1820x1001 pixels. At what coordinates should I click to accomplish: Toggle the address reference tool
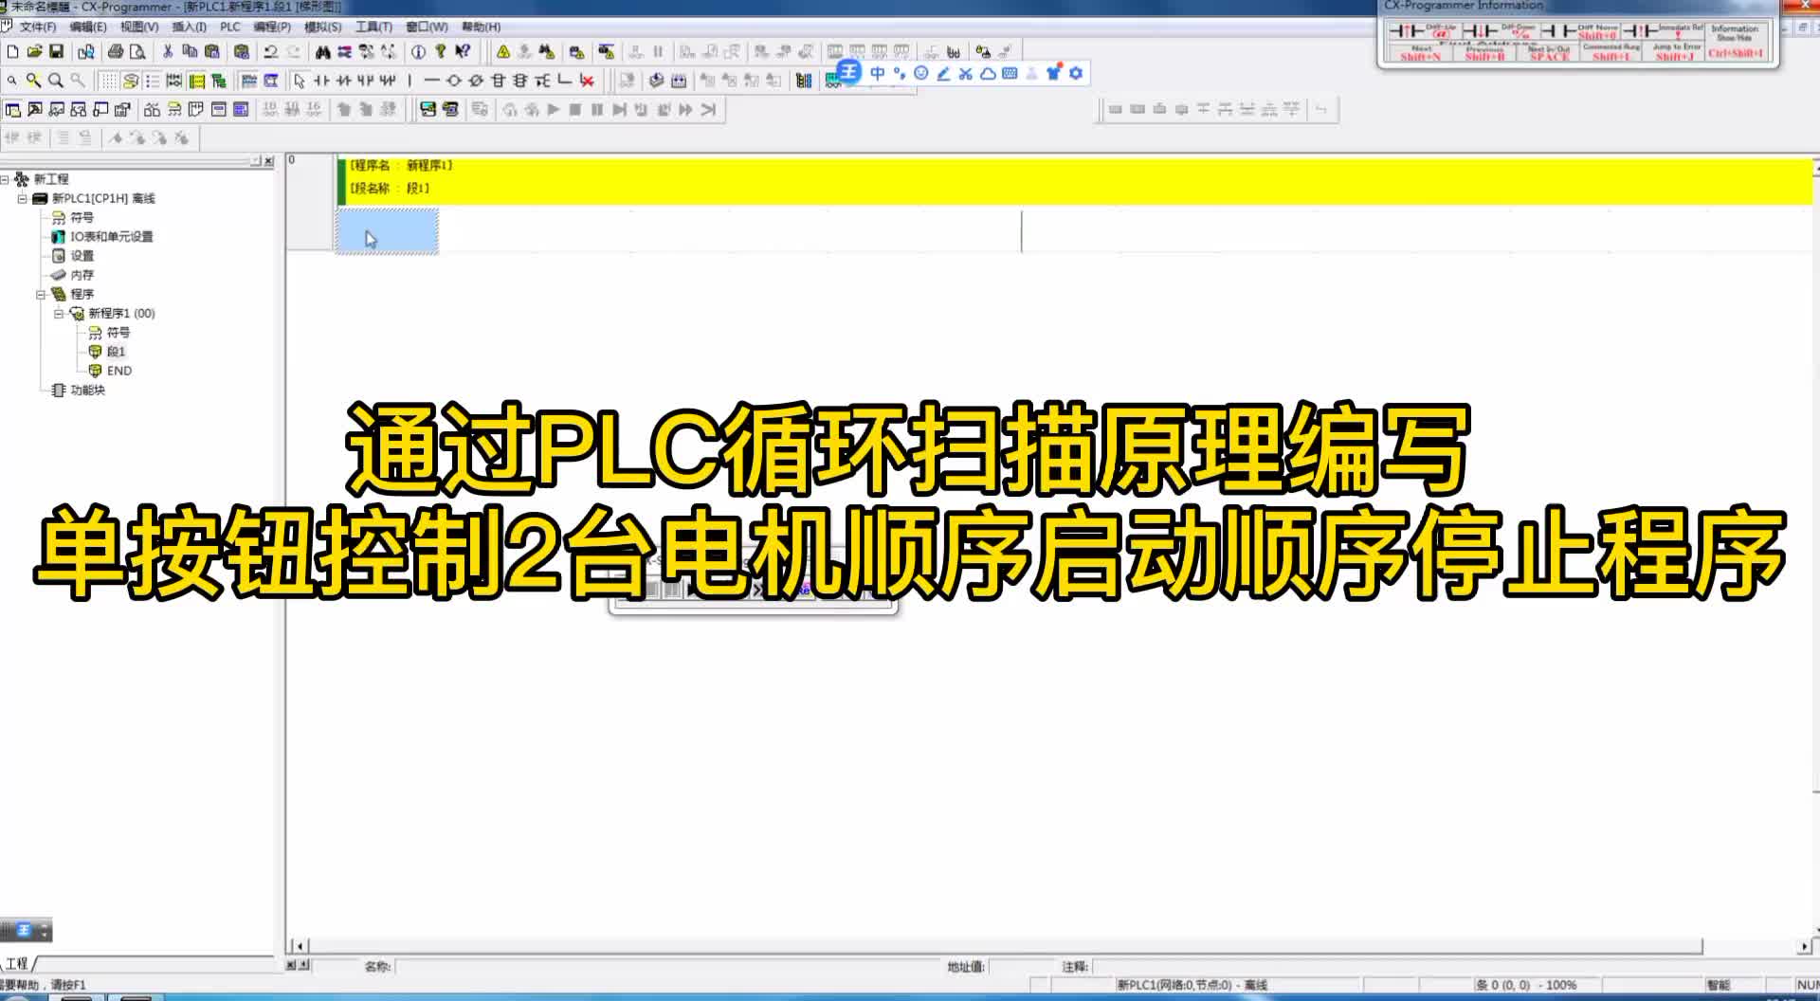79,110
